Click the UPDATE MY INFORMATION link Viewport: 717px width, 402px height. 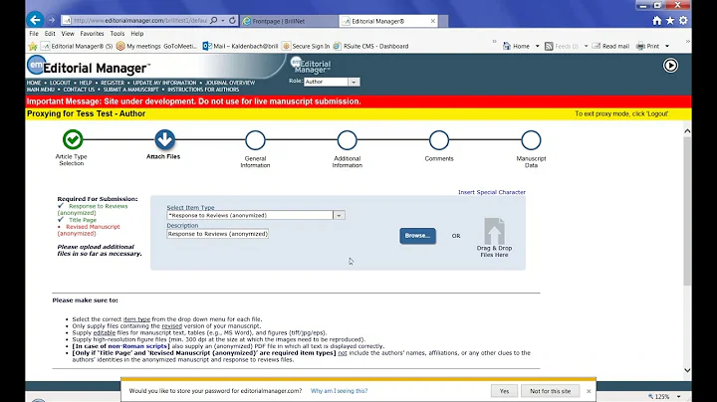point(164,83)
